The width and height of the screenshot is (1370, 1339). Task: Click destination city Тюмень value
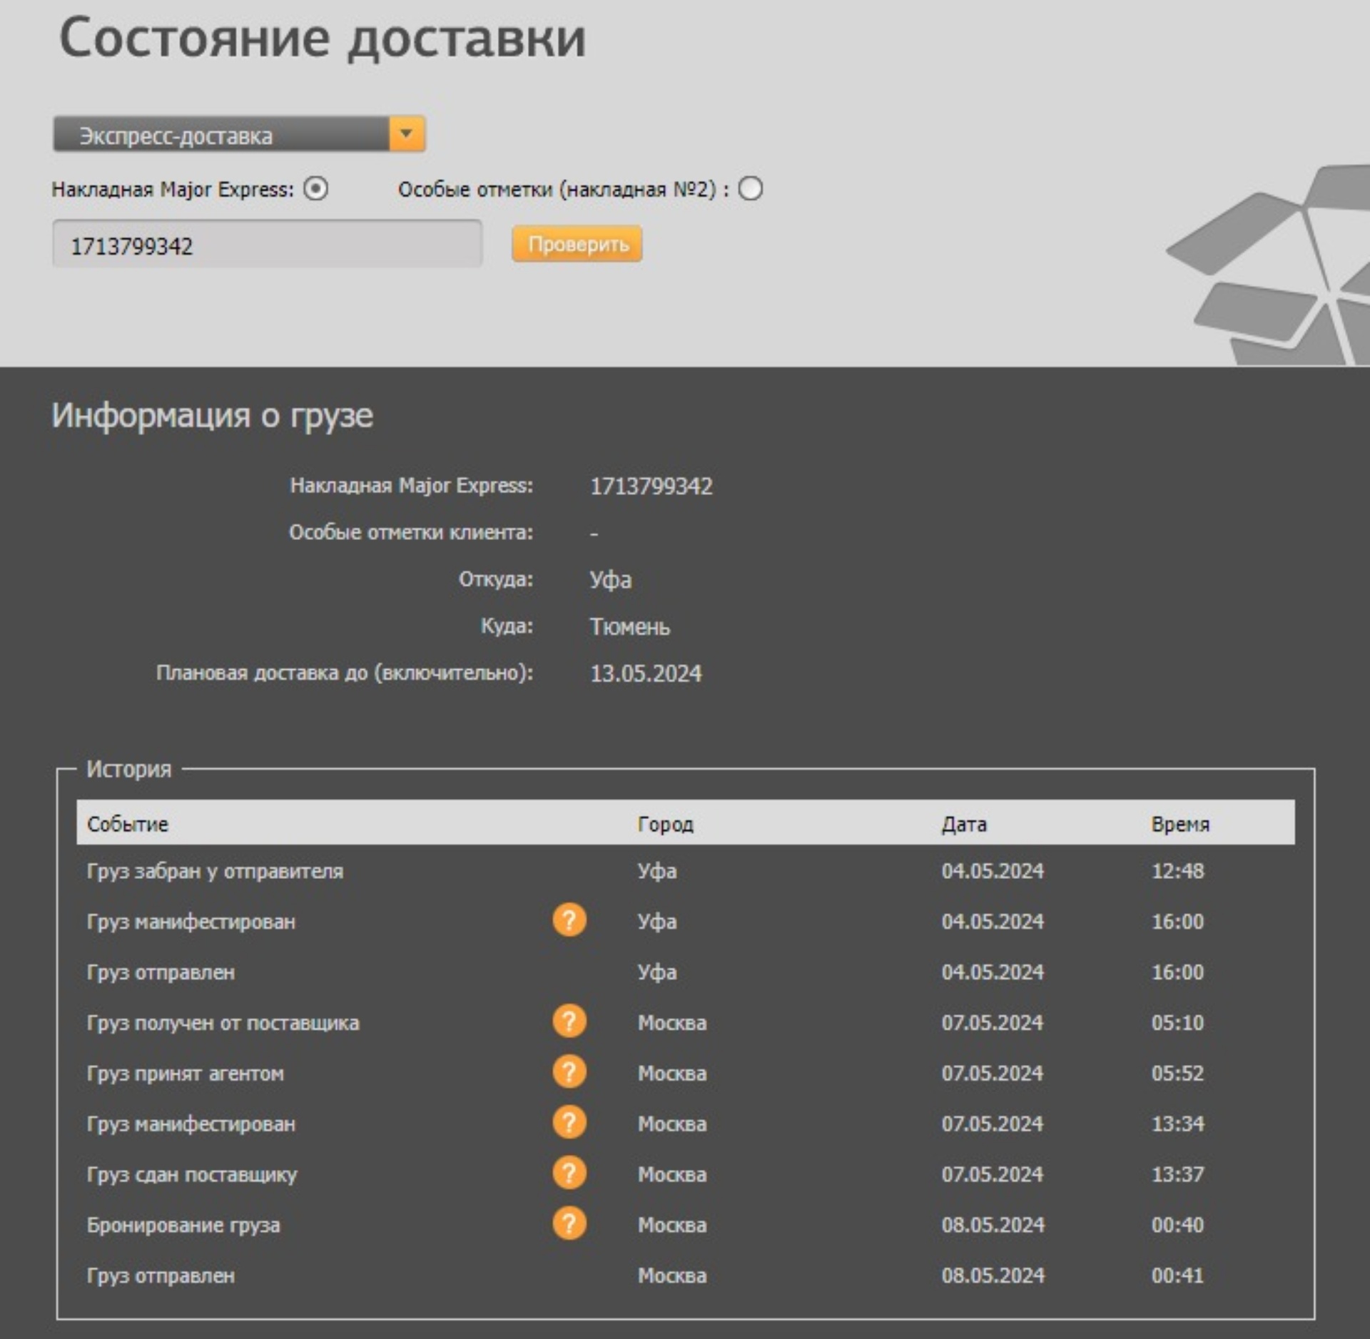(629, 626)
